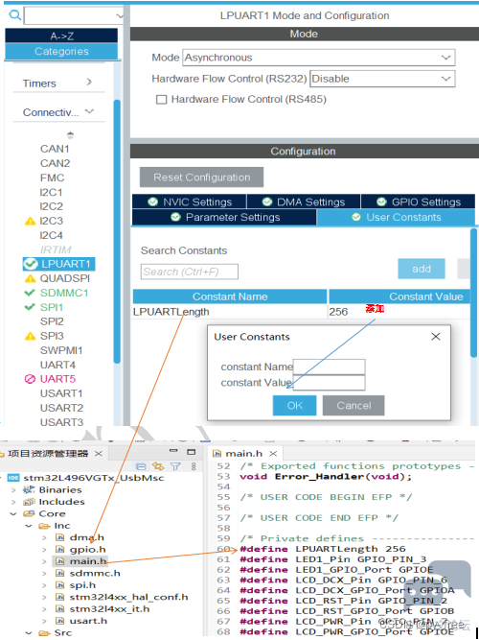Screen dimensions: 479x640
Task: Open NVIC Settings tab
Action: (x=190, y=201)
